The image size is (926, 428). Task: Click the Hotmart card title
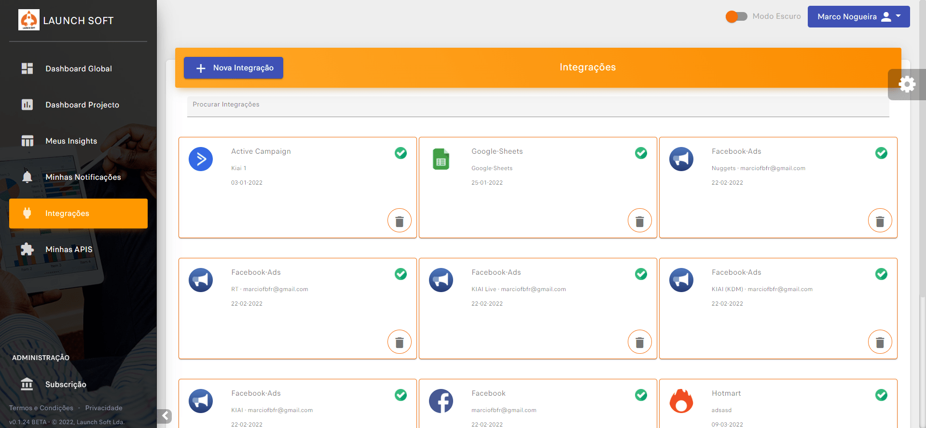(726, 393)
